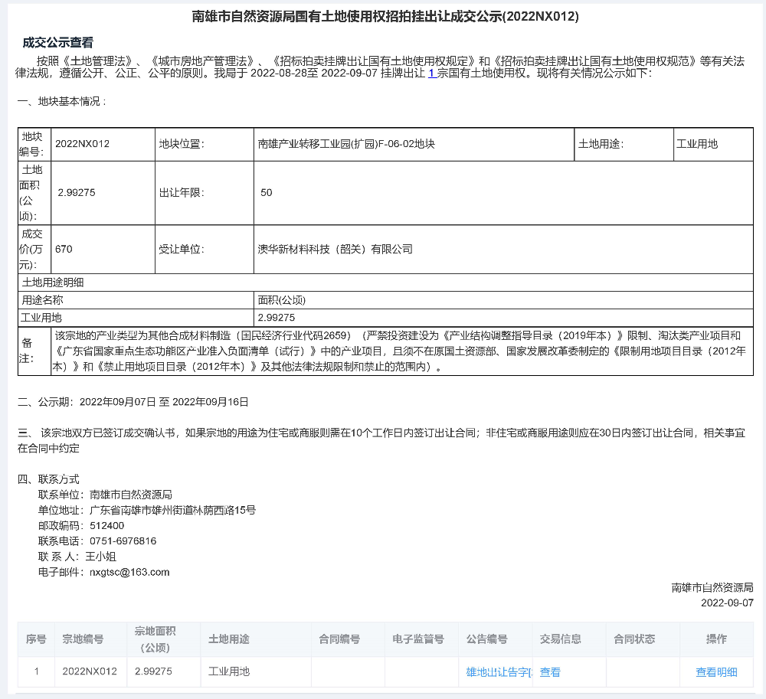Click the 操作 column header
The height and width of the screenshot is (699, 766).
coord(716,639)
